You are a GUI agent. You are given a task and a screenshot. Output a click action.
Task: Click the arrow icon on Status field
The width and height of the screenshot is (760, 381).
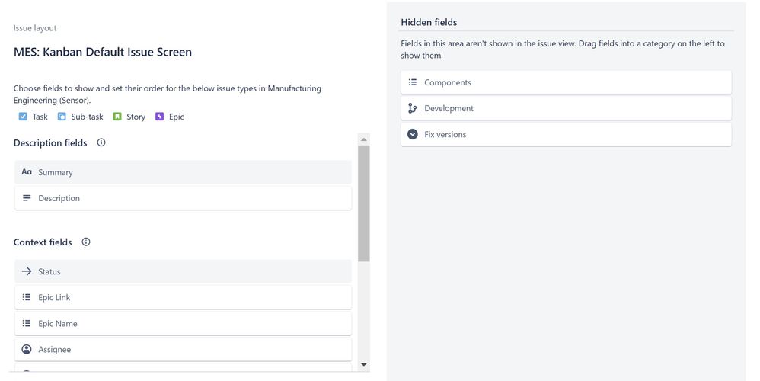[x=27, y=271]
